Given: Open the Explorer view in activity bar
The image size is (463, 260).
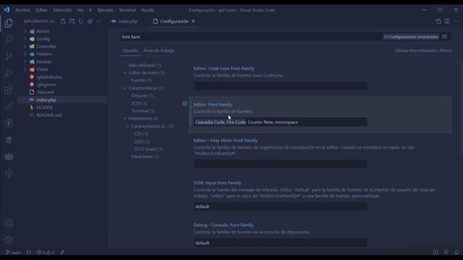Looking at the screenshot, I should (9, 23).
